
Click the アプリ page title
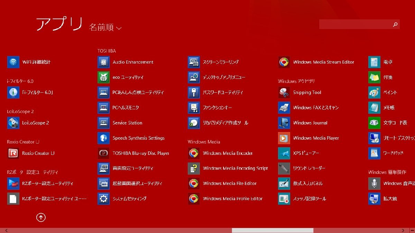click(59, 24)
